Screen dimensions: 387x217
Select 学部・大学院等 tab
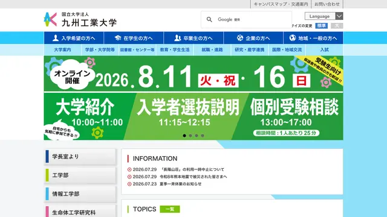tap(100, 49)
